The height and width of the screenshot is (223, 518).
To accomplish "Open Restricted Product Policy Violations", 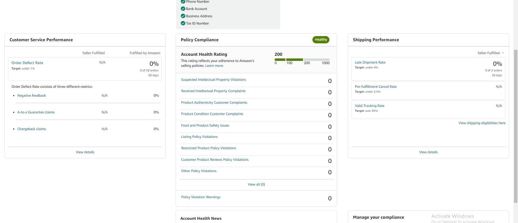I will point(208,148).
